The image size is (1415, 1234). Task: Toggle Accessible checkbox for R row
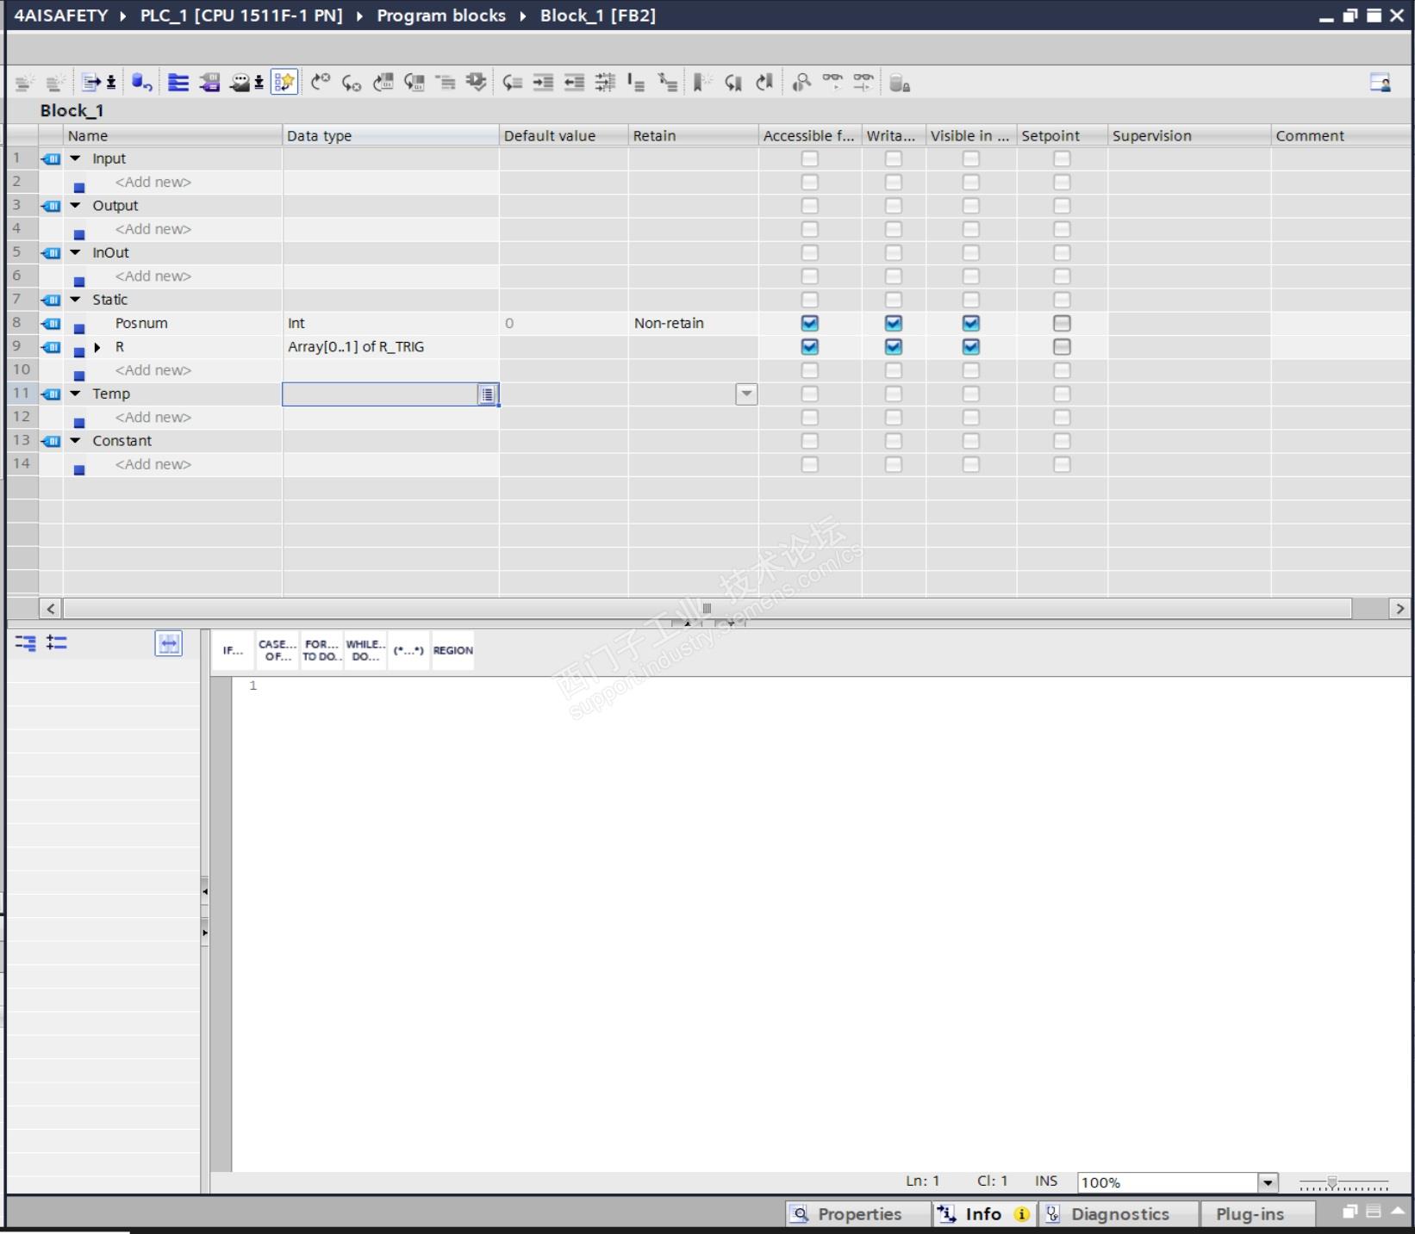click(x=809, y=347)
